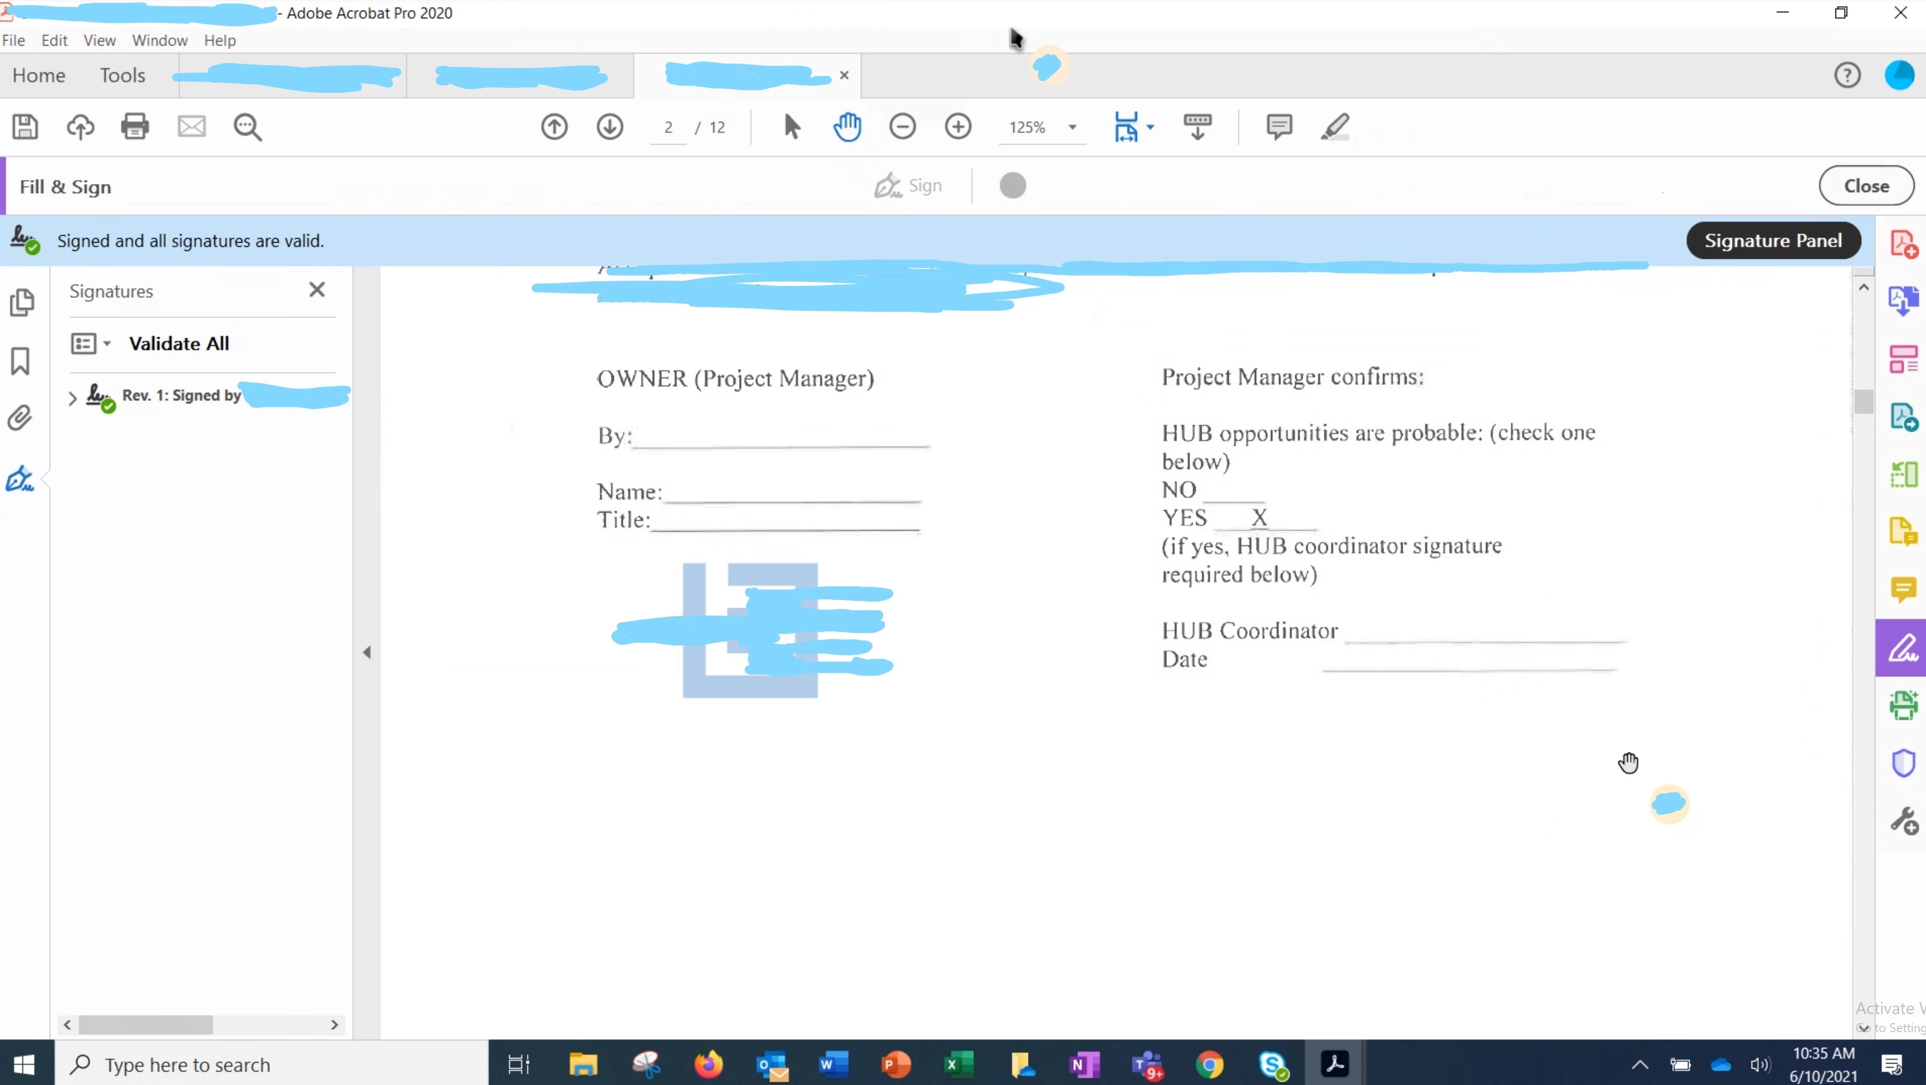The width and height of the screenshot is (1926, 1085).
Task: Click the Zoom Out minus icon
Action: (903, 127)
